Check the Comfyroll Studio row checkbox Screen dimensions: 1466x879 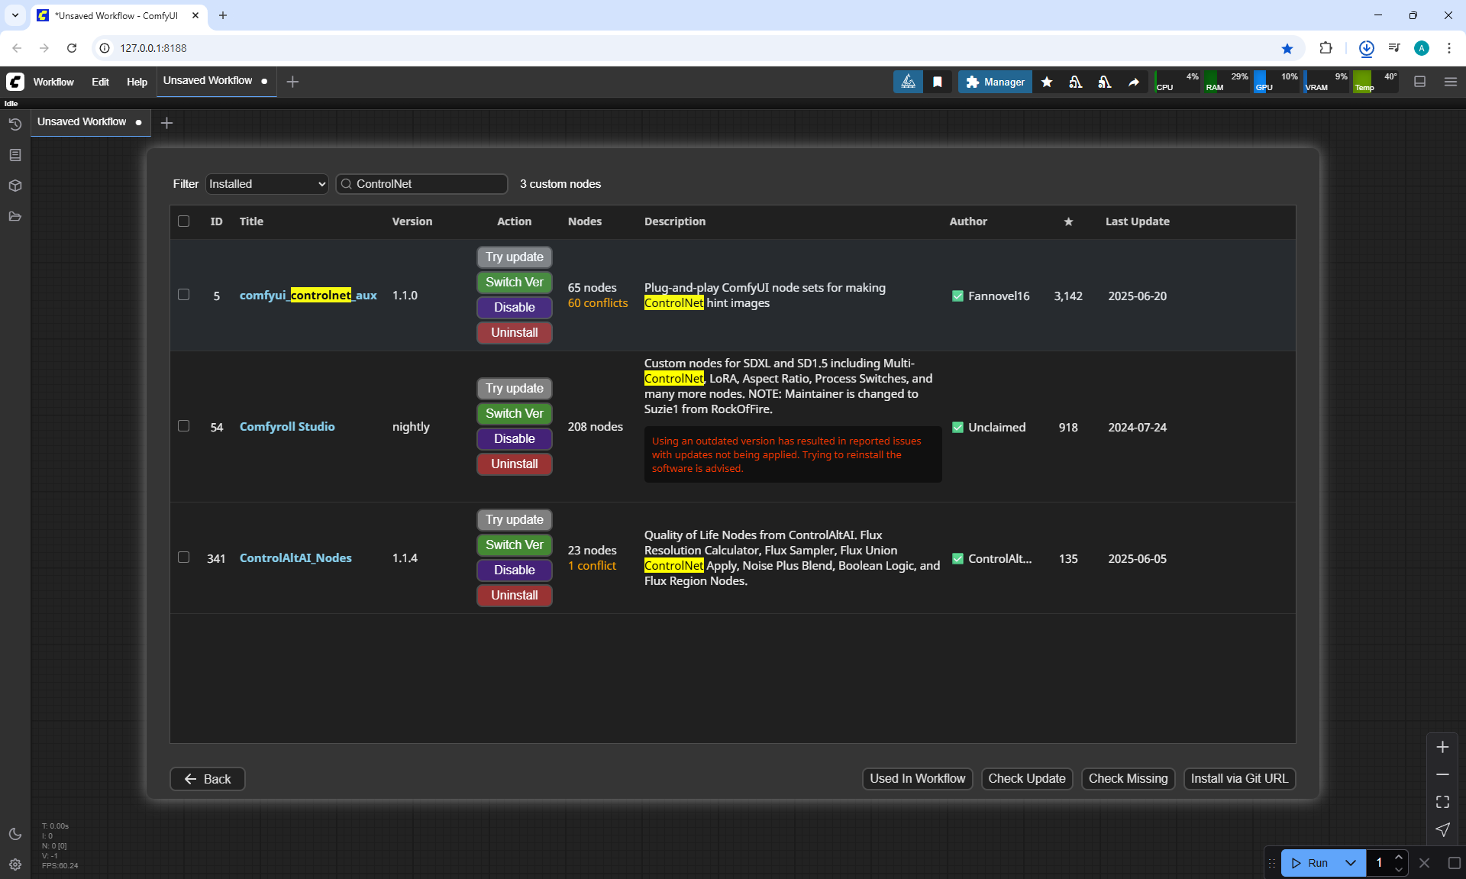coord(183,426)
